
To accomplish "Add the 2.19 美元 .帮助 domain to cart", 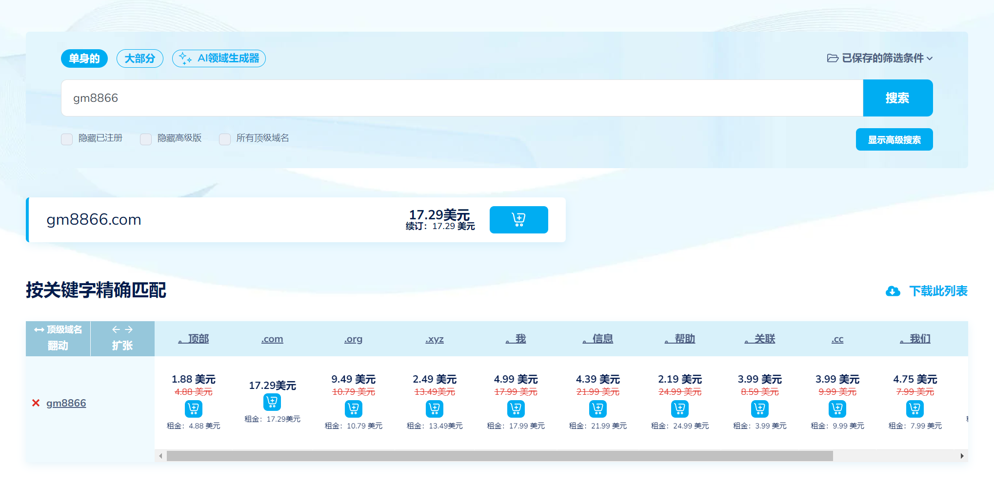I will (x=680, y=408).
